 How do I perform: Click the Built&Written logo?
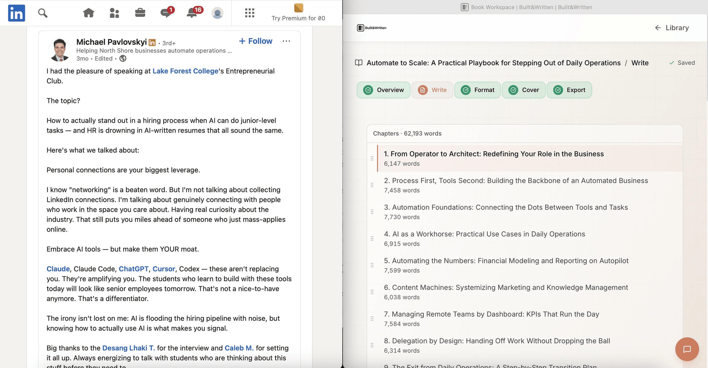coord(372,28)
